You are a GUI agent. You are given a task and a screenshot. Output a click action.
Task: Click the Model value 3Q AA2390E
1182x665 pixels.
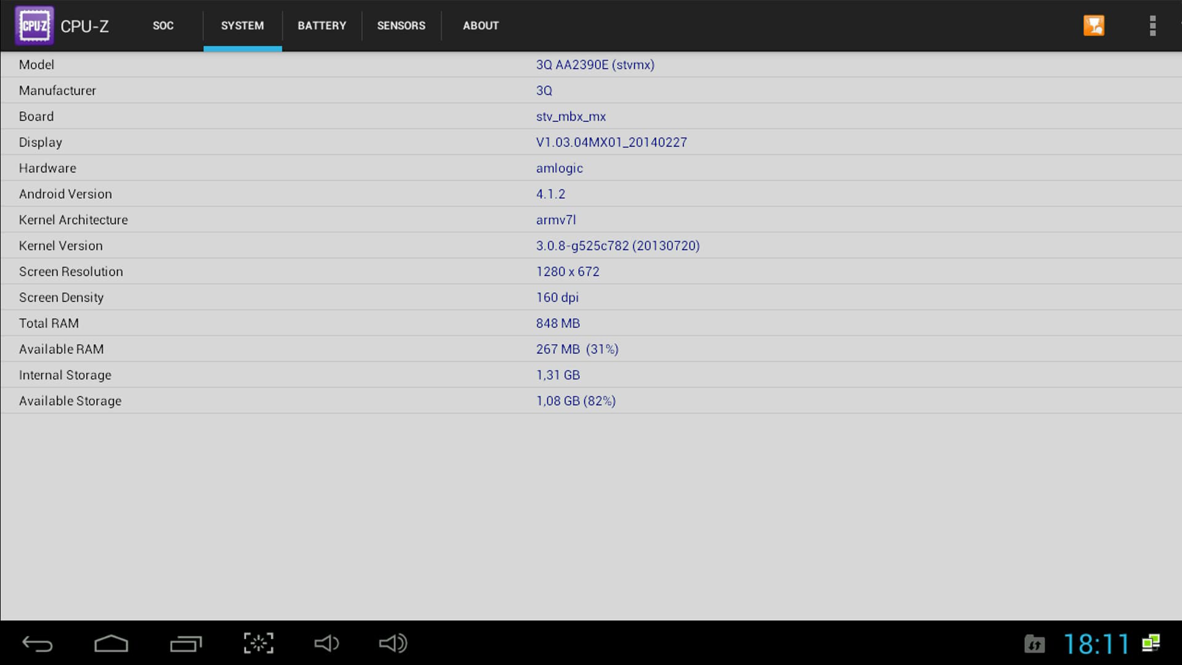595,65
